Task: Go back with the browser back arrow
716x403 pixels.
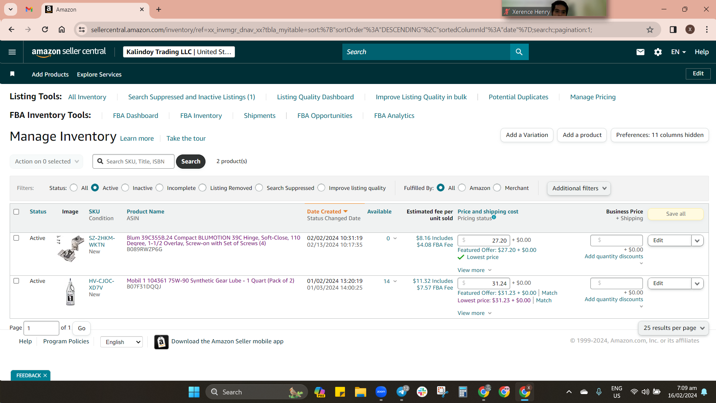Action: [12, 29]
